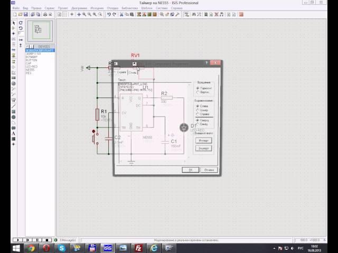Select the terminals mode tool
The height and width of the screenshot is (253, 338).
coord(14,61)
